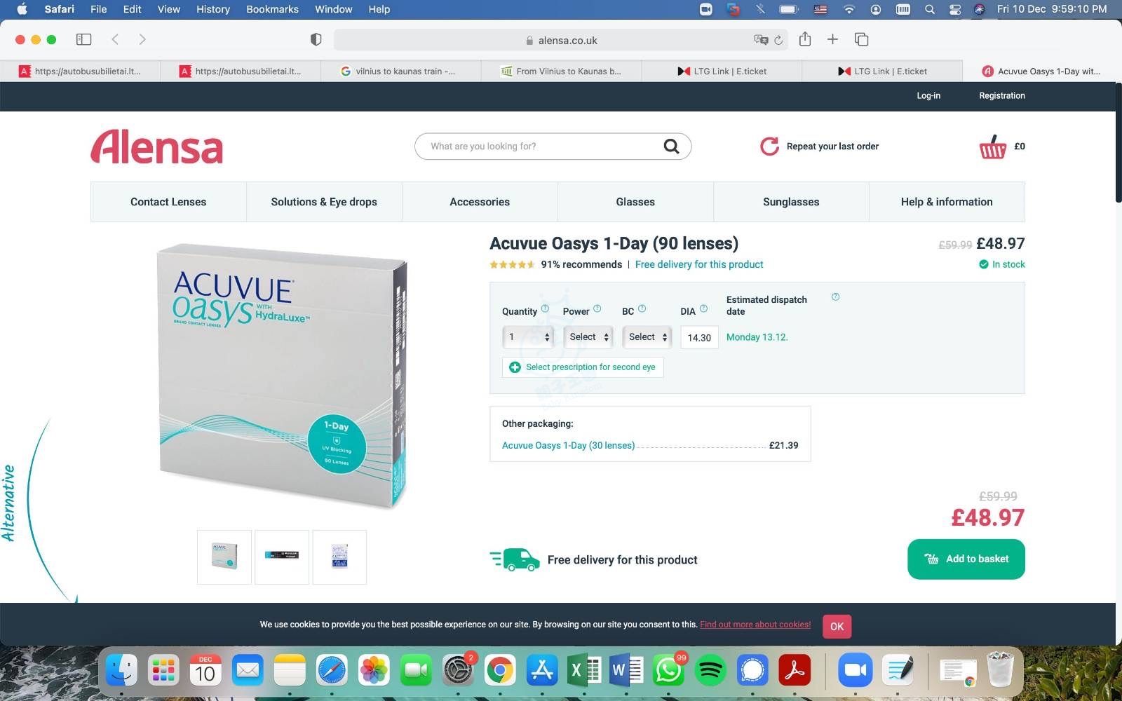Open Zoom from the Dock
Screen dimensions: 1122x701
click(x=855, y=671)
